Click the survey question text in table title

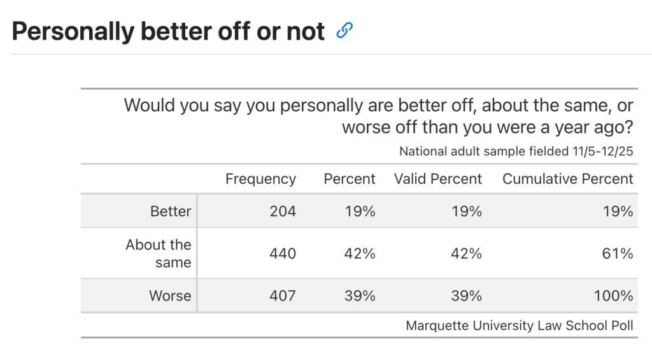[379, 116]
